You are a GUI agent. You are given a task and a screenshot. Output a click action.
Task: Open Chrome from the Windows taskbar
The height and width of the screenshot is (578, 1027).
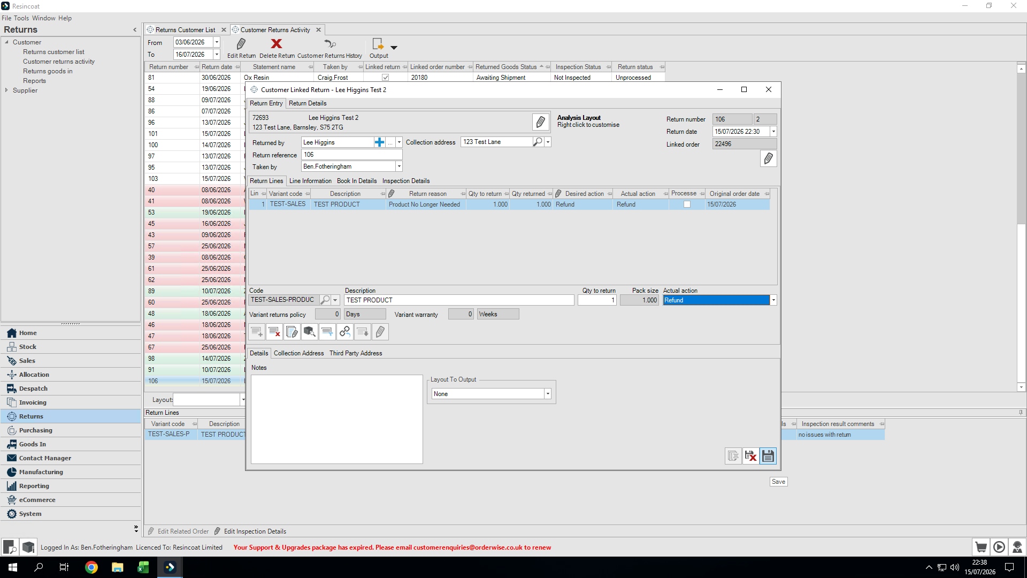pos(91,567)
